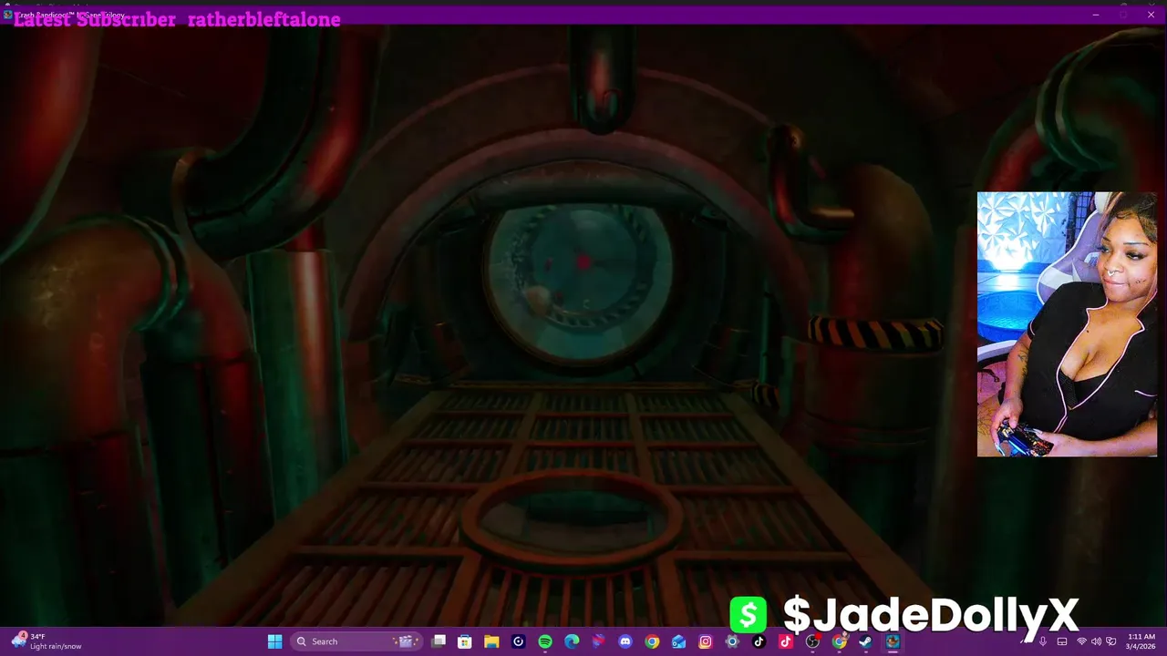Image resolution: width=1167 pixels, height=656 pixels.
Task: Open Discord from the taskbar
Action: [x=625, y=641]
